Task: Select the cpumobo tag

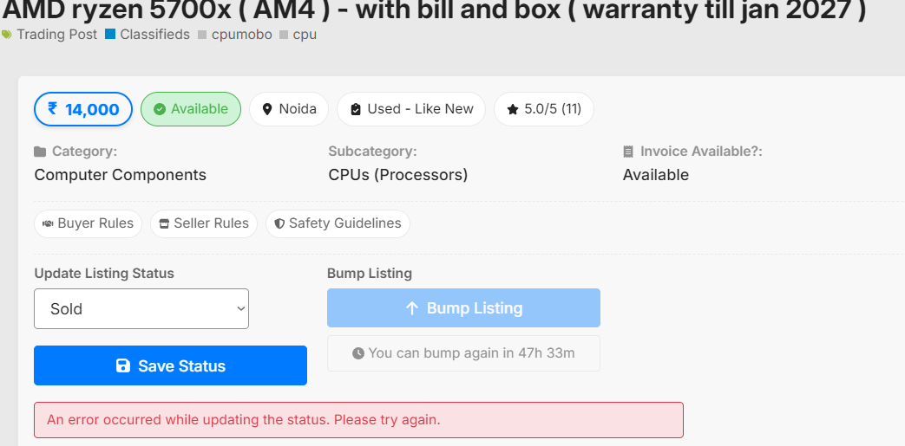Action: tap(241, 35)
